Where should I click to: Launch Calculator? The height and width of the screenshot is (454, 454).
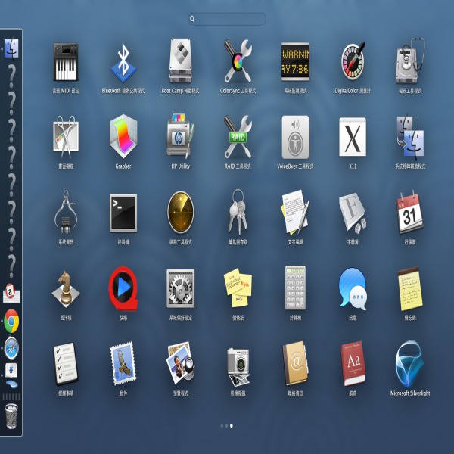pyautogui.click(x=295, y=288)
